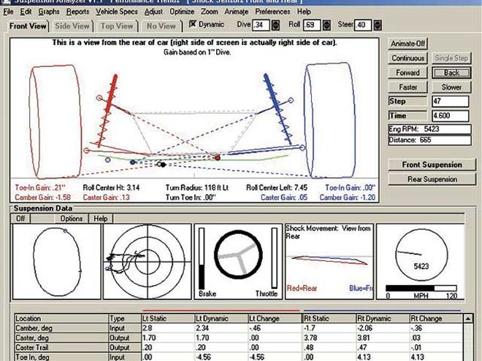The height and width of the screenshot is (361, 482).
Task: Click the Single Step button
Action: [x=451, y=58]
